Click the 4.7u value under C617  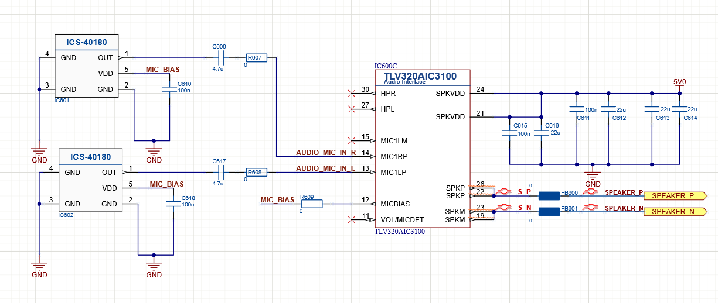click(218, 183)
